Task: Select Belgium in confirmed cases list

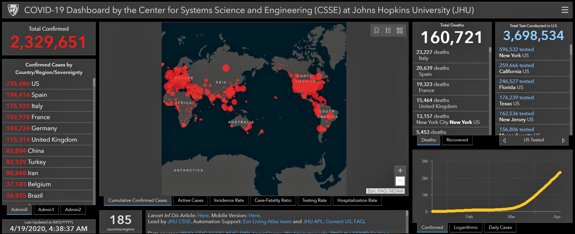Action: click(x=48, y=184)
